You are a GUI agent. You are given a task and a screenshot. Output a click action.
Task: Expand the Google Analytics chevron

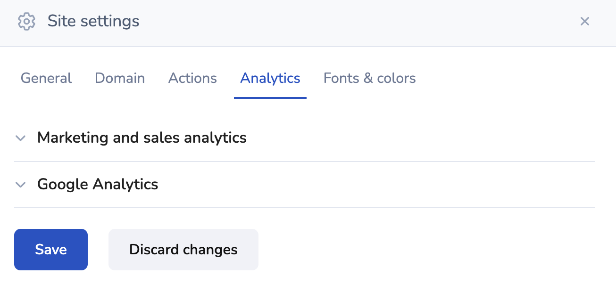point(20,185)
